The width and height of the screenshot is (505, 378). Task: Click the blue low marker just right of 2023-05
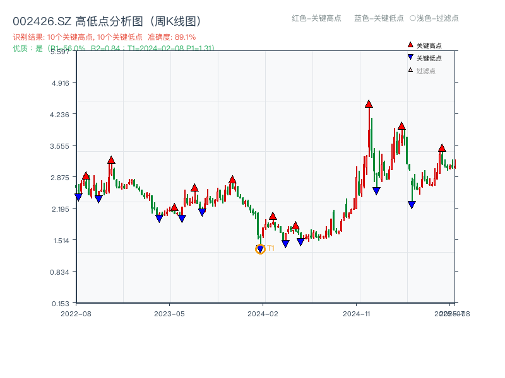[x=182, y=219]
